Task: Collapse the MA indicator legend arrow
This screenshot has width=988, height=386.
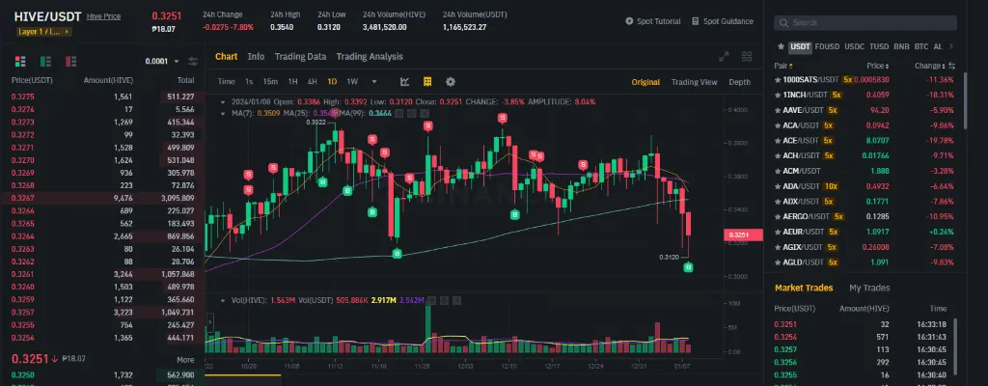Action: point(223,113)
